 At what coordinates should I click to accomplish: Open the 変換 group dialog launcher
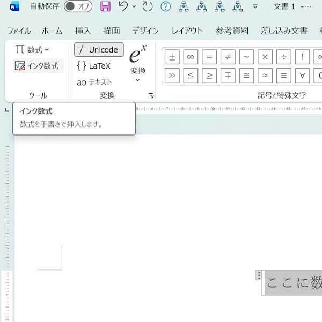click(x=151, y=96)
